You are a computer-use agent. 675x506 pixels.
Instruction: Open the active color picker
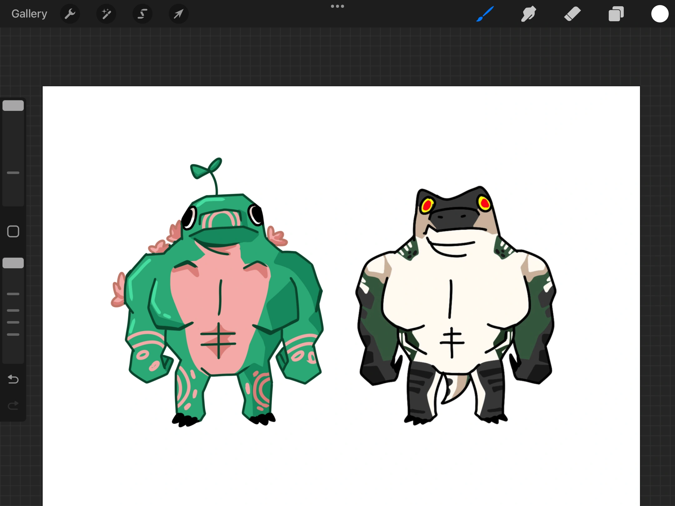coord(660,13)
